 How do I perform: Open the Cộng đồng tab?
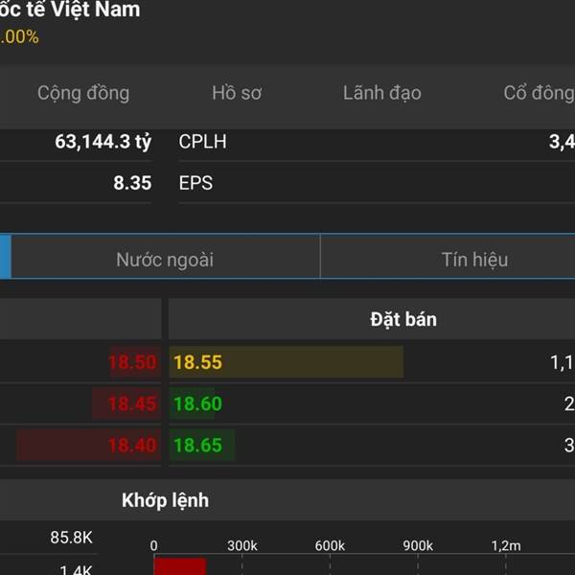pos(83,93)
